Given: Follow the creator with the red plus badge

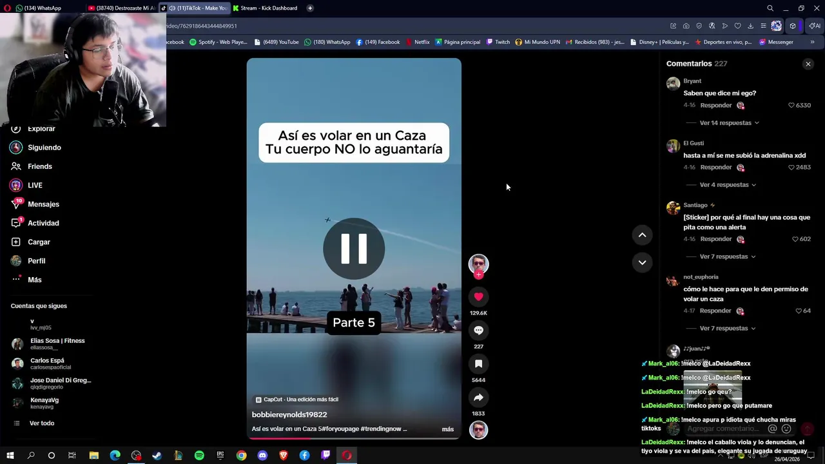Looking at the screenshot, I should pos(478,275).
